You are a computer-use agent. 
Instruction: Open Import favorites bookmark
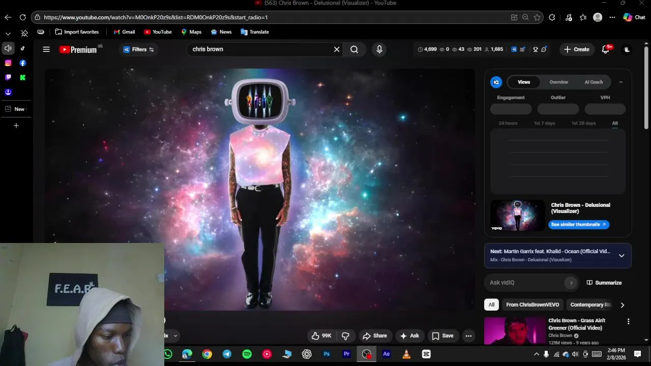(x=77, y=32)
